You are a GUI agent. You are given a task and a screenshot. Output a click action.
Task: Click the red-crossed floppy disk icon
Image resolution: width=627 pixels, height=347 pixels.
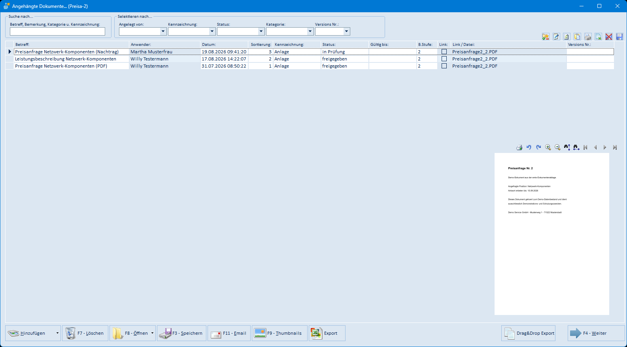point(609,37)
